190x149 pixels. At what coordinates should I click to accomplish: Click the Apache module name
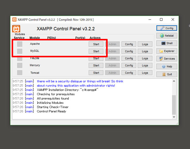35,44
